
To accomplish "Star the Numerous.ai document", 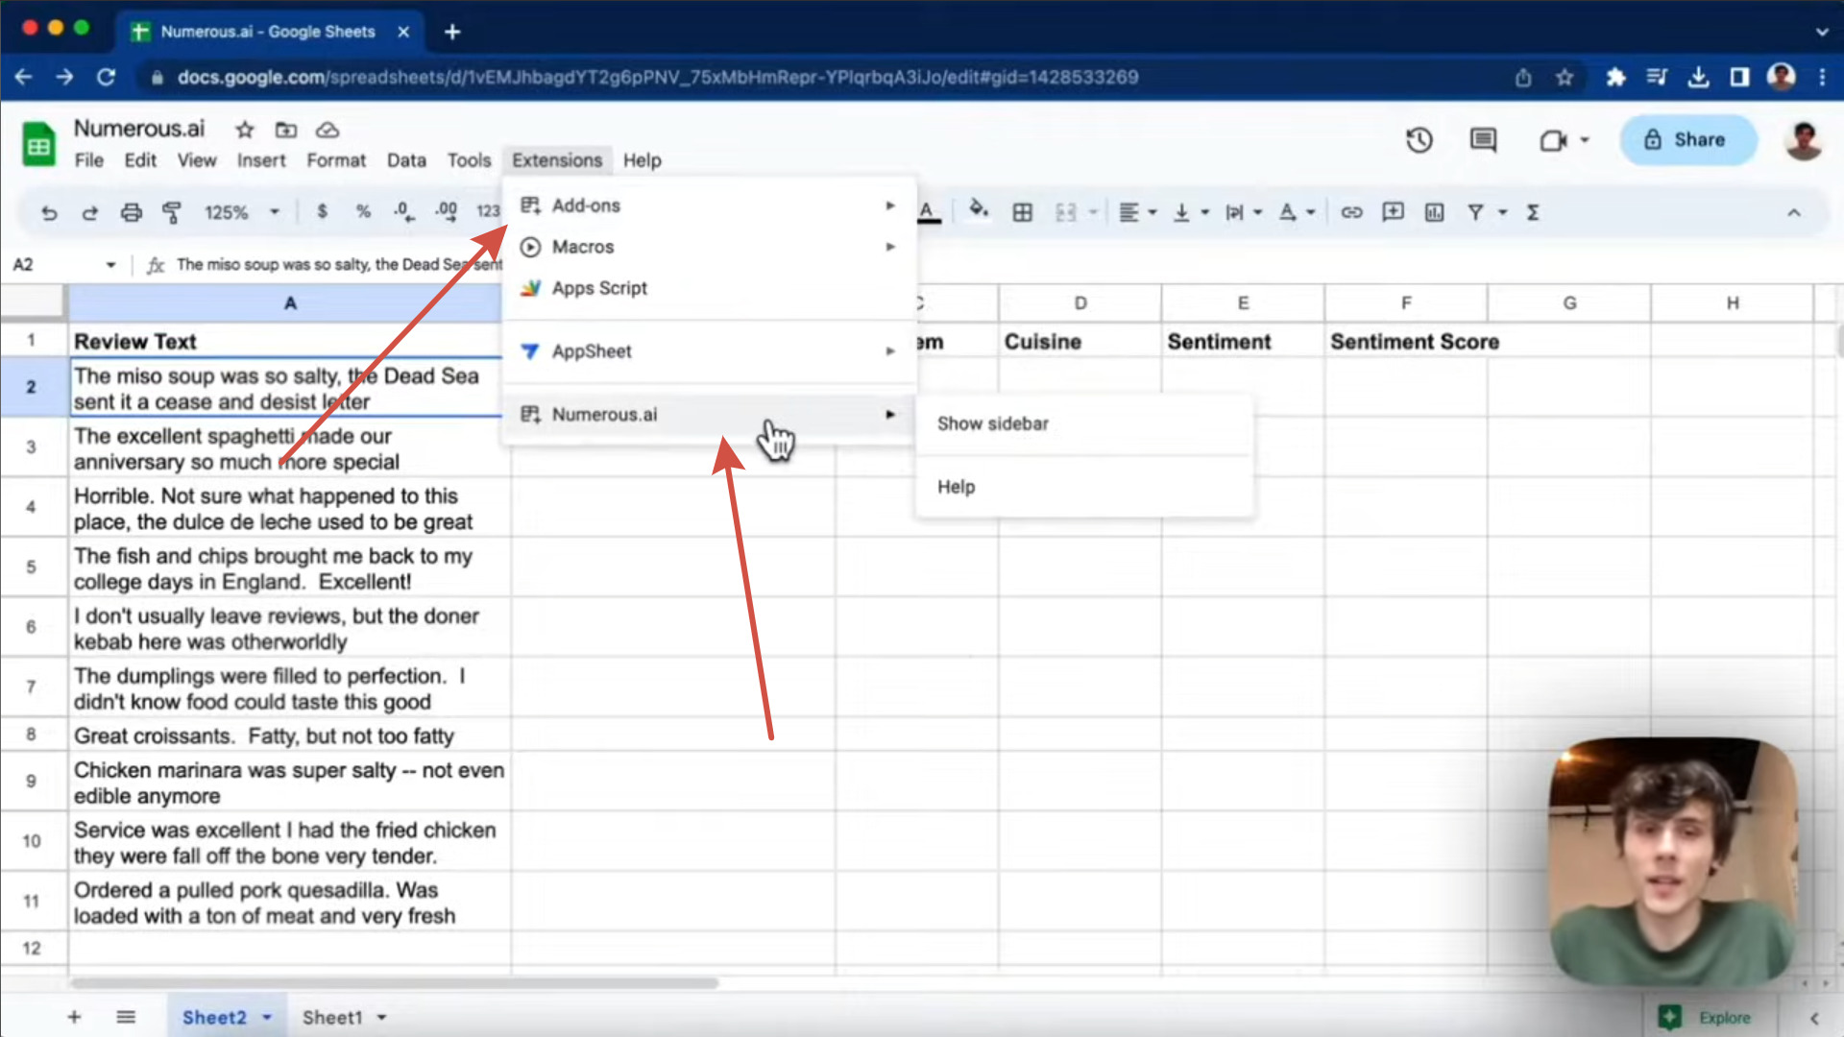I will (x=245, y=130).
